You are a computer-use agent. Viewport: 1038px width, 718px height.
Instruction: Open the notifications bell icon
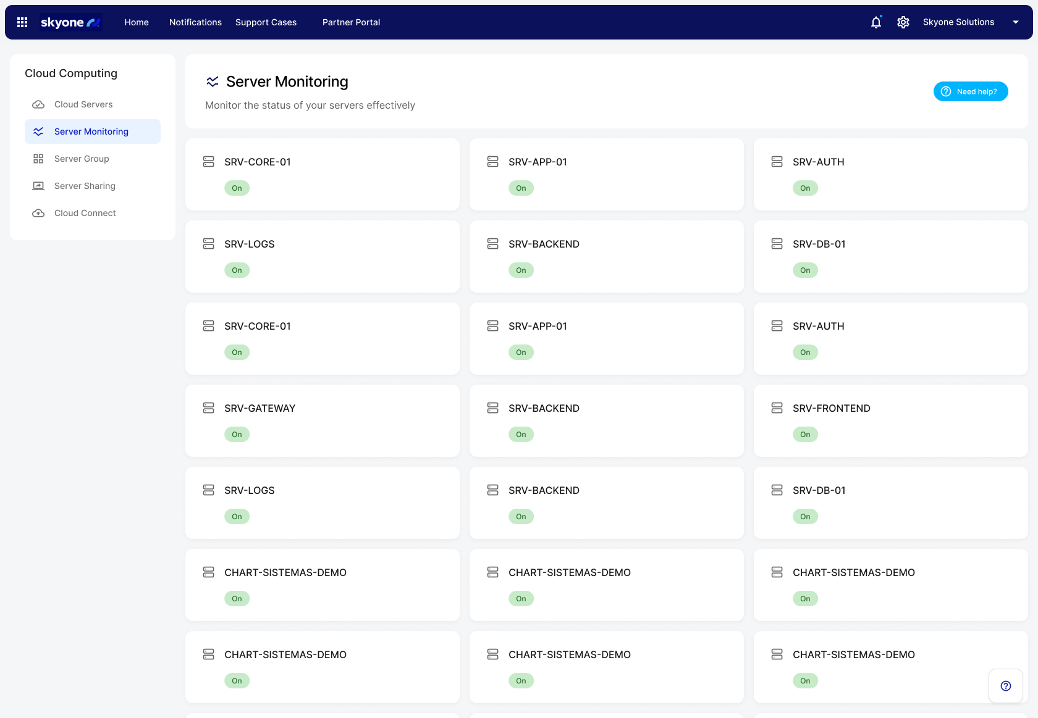[876, 22]
